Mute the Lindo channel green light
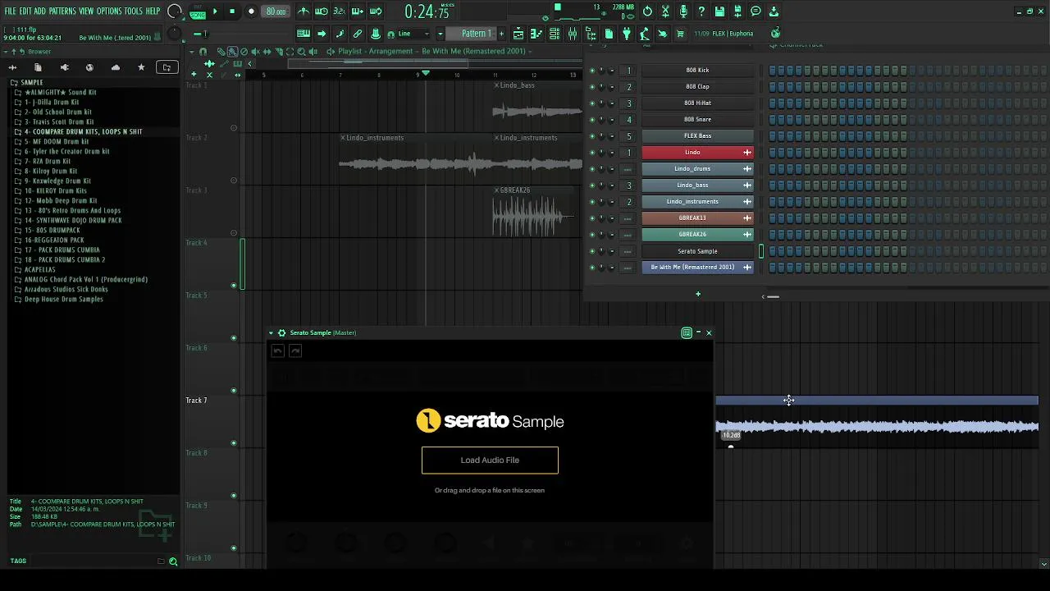Image resolution: width=1050 pixels, height=591 pixels. [x=592, y=153]
